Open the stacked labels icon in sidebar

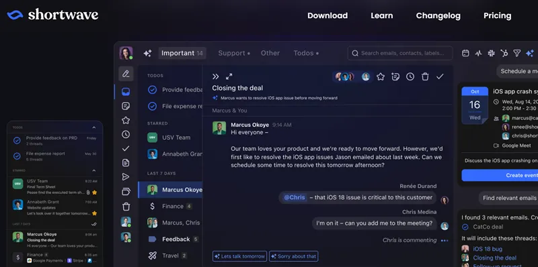pos(126,192)
